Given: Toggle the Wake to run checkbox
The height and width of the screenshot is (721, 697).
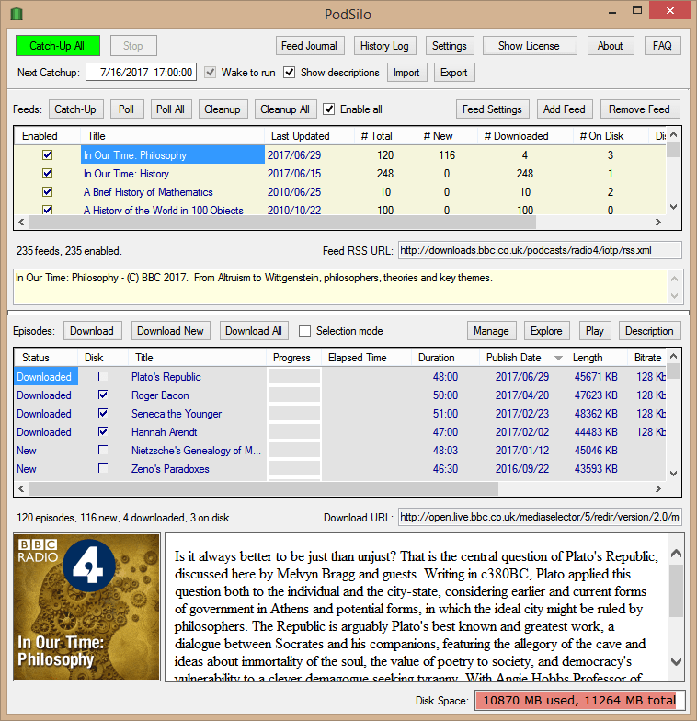Looking at the screenshot, I should click(x=211, y=73).
